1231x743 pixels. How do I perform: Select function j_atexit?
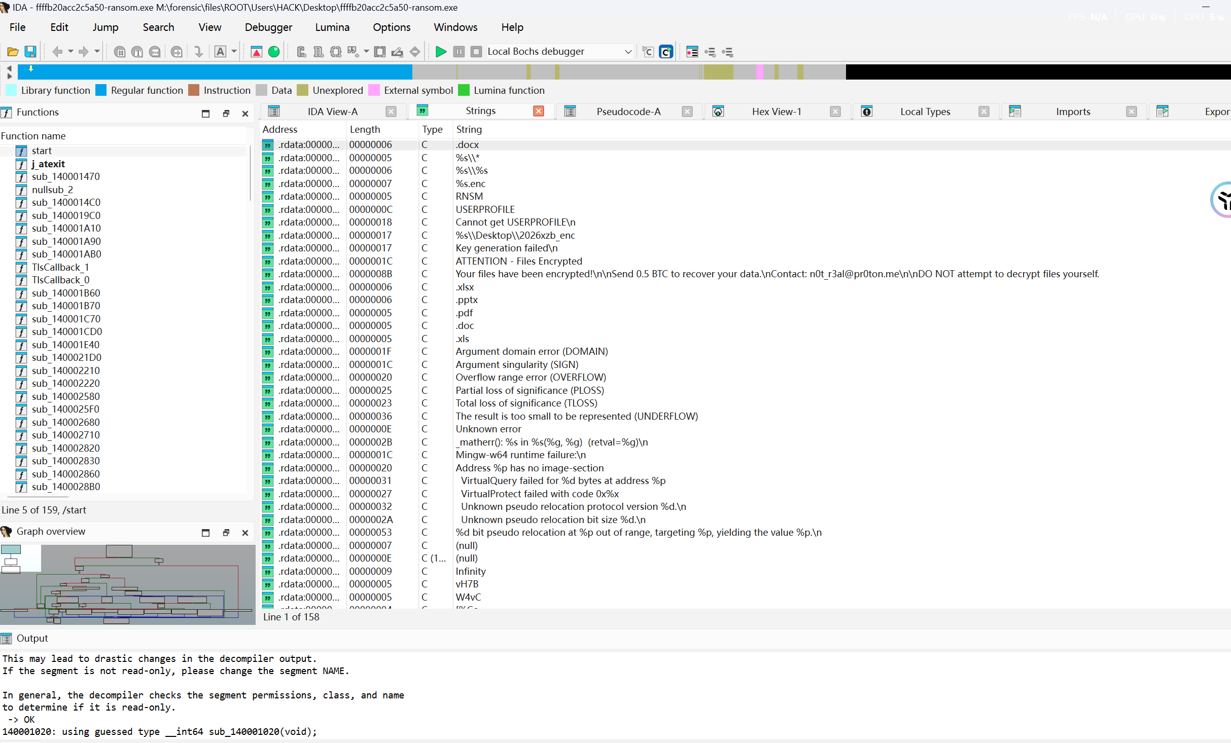pyautogui.click(x=48, y=164)
